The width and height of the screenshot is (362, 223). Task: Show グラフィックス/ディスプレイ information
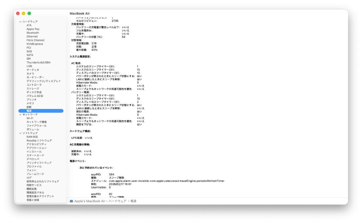[x=43, y=81]
